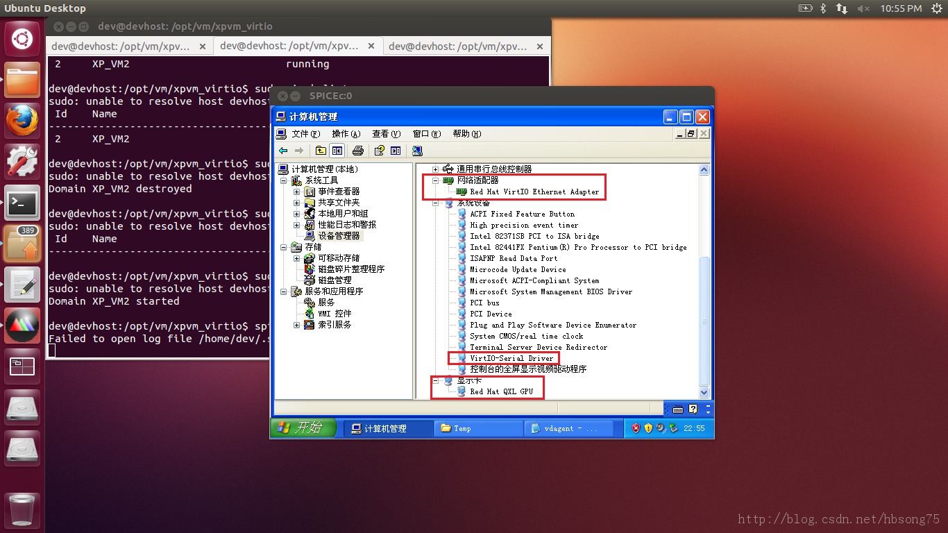Expand the 可移动存储 node
948x533 pixels.
click(x=297, y=258)
